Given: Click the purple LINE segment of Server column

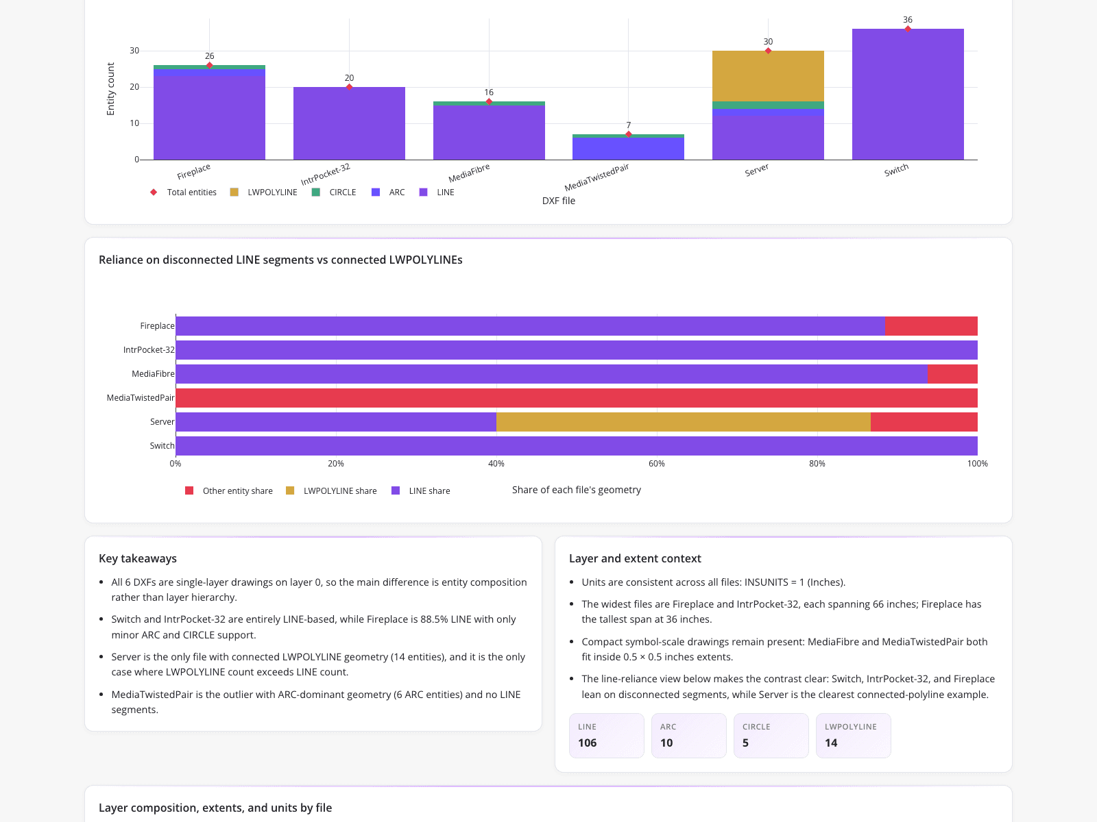Looking at the screenshot, I should click(x=768, y=138).
